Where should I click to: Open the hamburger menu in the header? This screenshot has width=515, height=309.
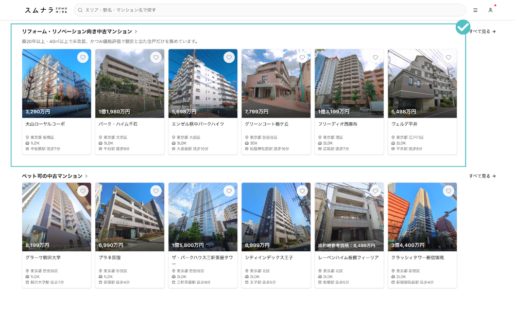pos(475,10)
